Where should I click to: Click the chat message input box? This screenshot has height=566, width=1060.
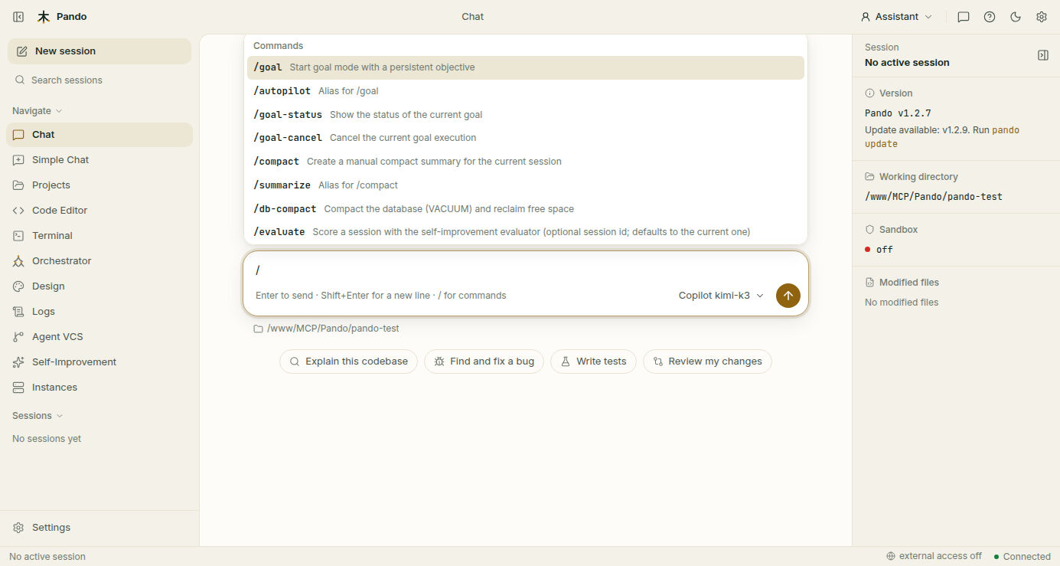coord(526,270)
